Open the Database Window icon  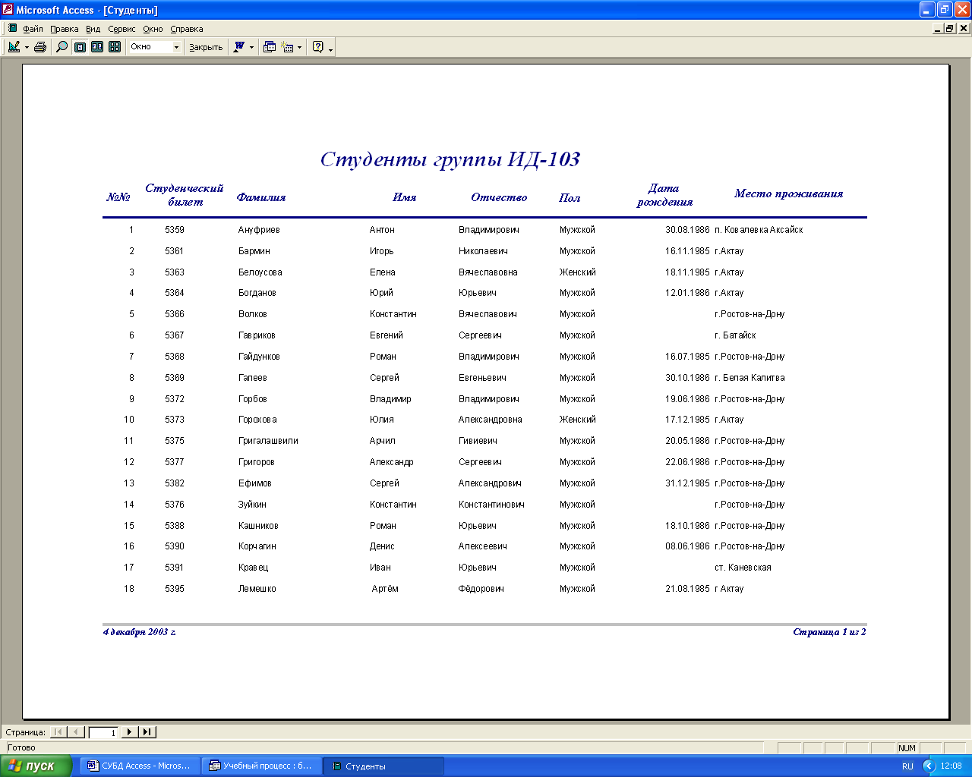point(270,47)
